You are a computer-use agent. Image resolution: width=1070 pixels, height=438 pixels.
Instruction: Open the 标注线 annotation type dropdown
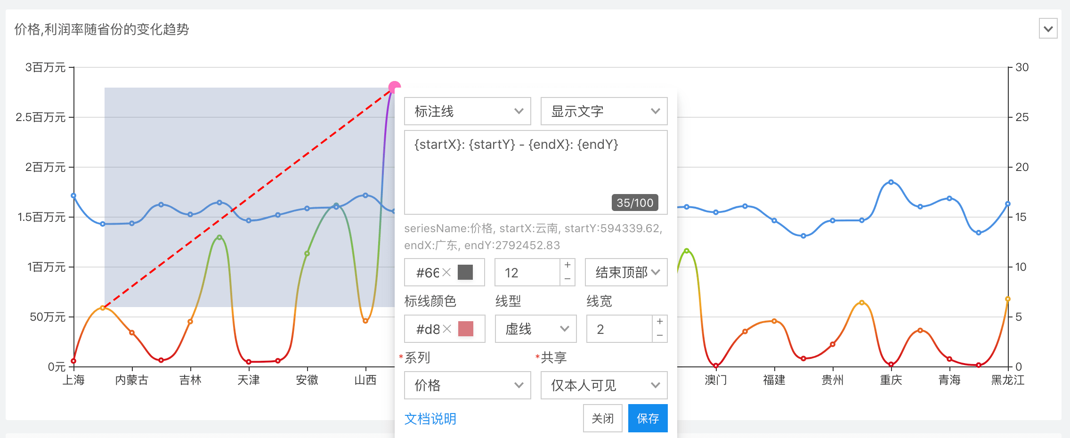(x=467, y=111)
